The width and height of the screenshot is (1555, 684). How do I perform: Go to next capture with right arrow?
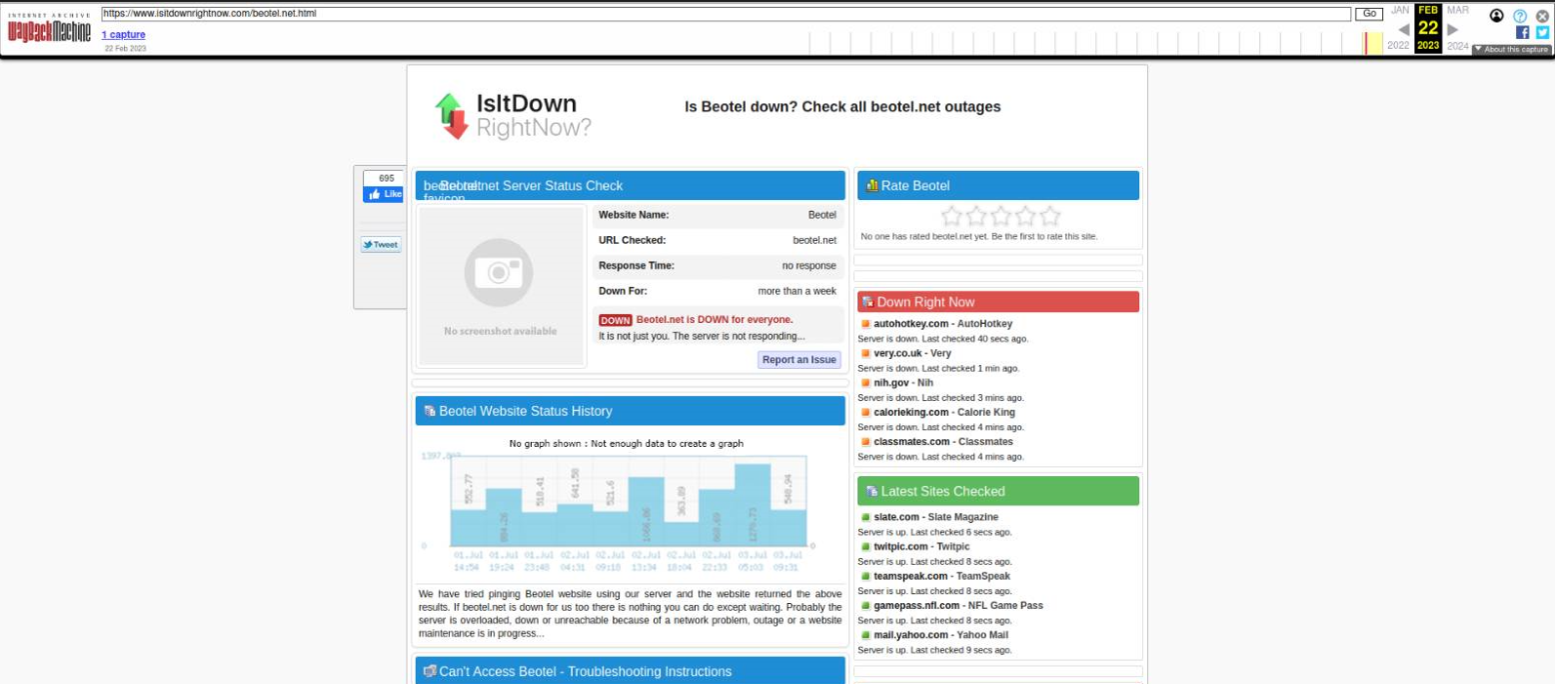pyautogui.click(x=1453, y=29)
